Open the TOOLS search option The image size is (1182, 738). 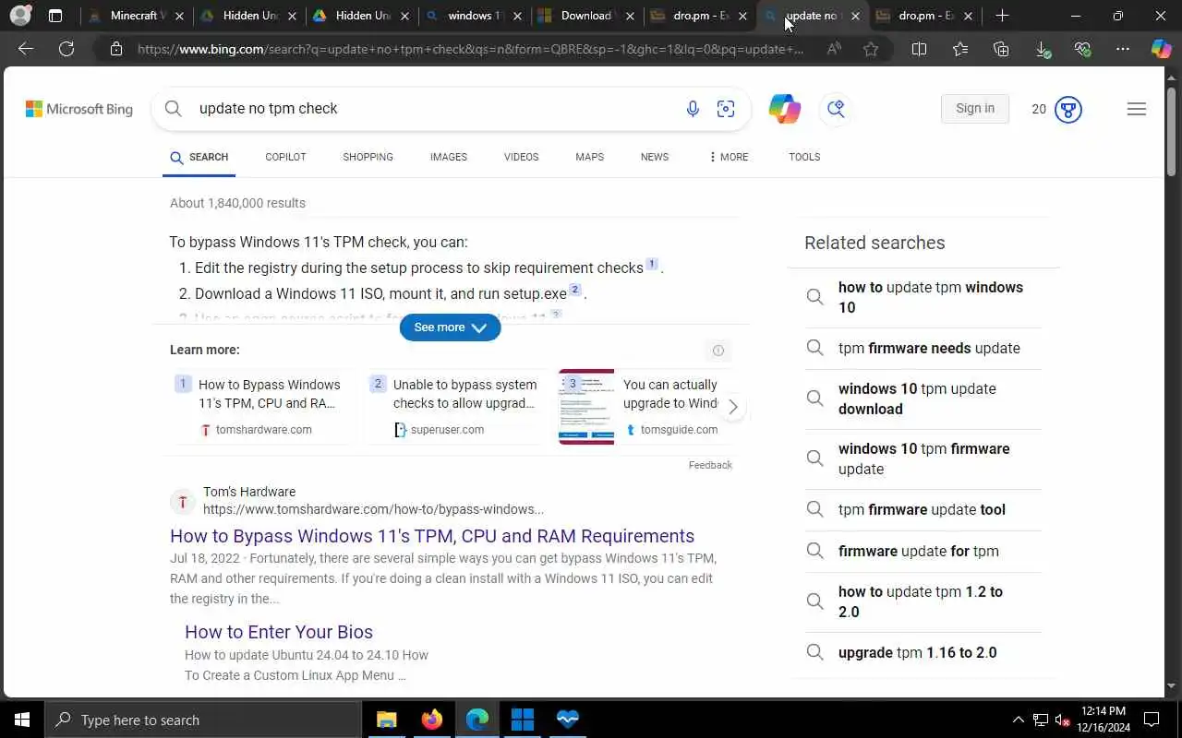click(x=804, y=157)
